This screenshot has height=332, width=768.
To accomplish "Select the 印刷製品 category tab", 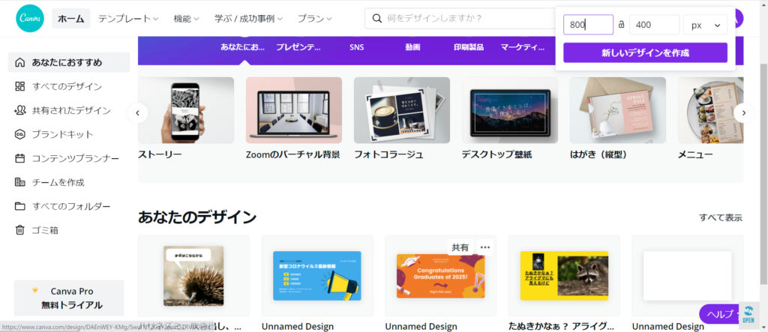I will tap(469, 47).
